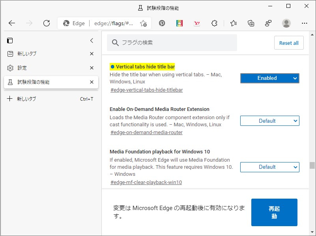
Task: Open the Pinterest extension icon
Action: click(162, 23)
